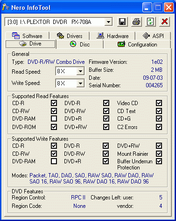This screenshot has width=176, height=221.
Task: Minimize the Nero InfoTool window
Action: coord(147,8)
